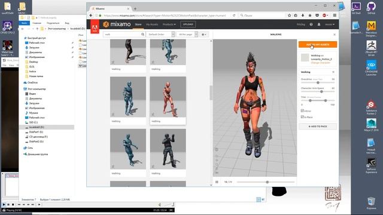Bookmark the page with the star icon
383x215 pixels.
coord(289,16)
